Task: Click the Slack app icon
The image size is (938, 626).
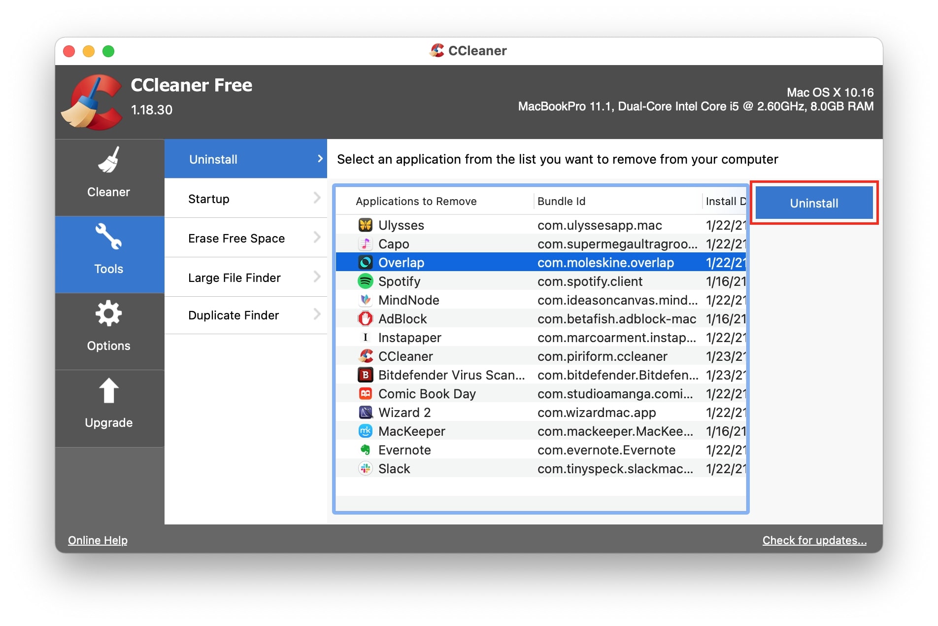Action: point(365,469)
